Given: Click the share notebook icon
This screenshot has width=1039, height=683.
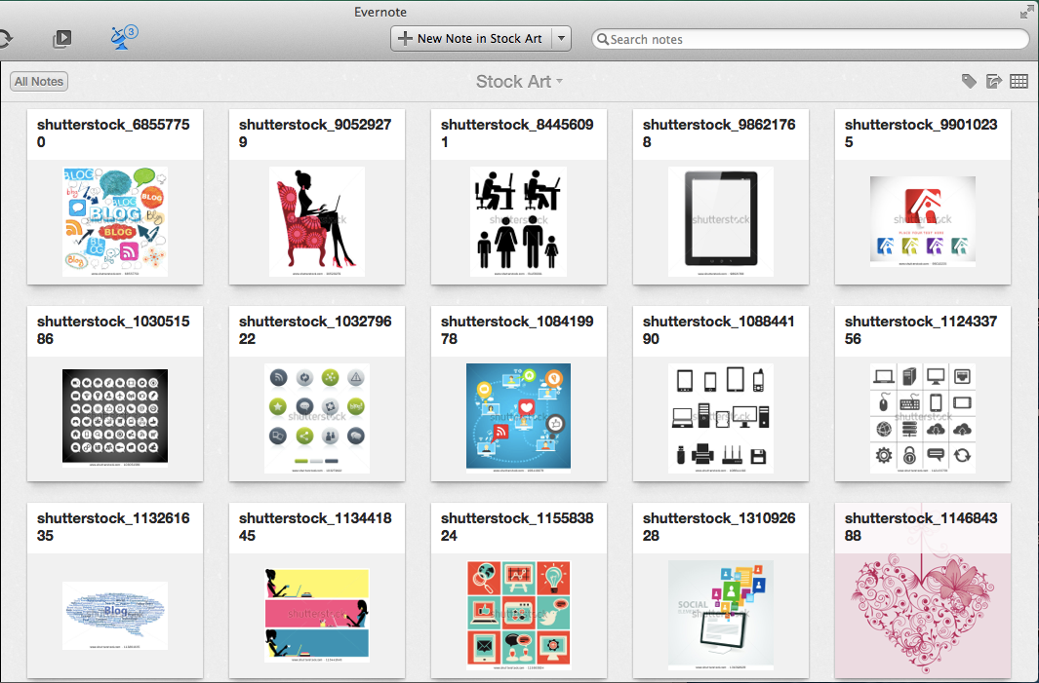Looking at the screenshot, I should (994, 82).
